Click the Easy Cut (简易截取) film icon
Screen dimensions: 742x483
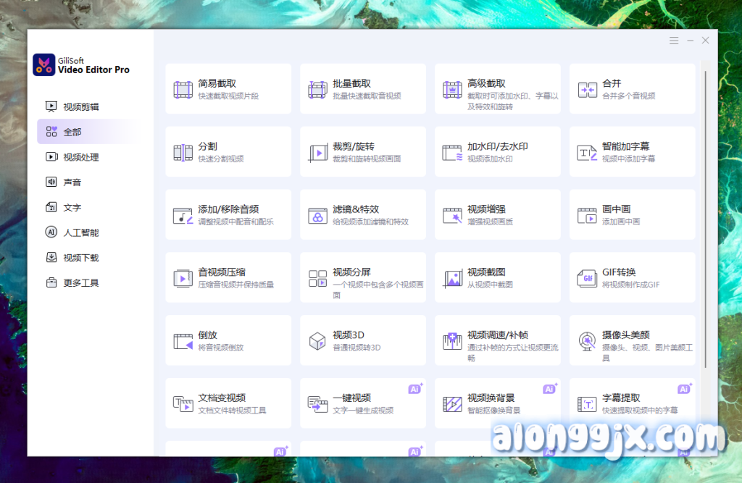click(x=183, y=90)
